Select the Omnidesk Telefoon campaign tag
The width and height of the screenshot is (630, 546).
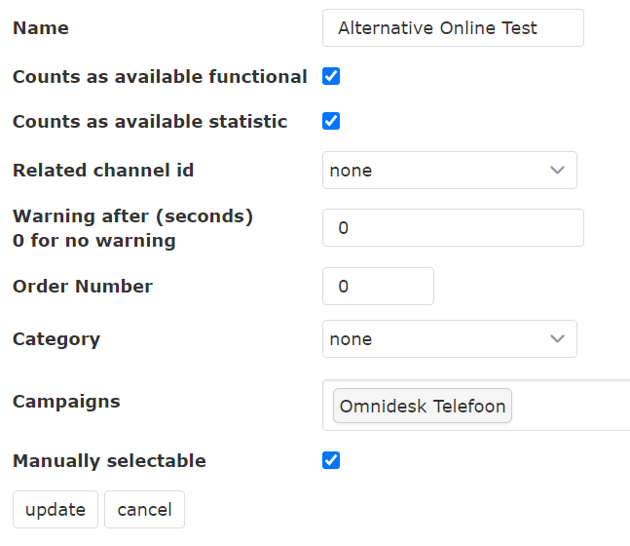tap(423, 407)
